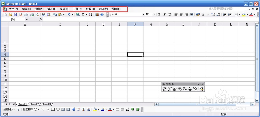Apply red font color in formatting toolbar
Screen dimensions: 260x117
pos(251,15)
